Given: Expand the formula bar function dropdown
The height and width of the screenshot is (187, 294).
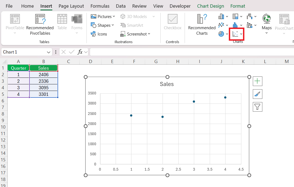Looking at the screenshot, I should (x=86, y=52).
